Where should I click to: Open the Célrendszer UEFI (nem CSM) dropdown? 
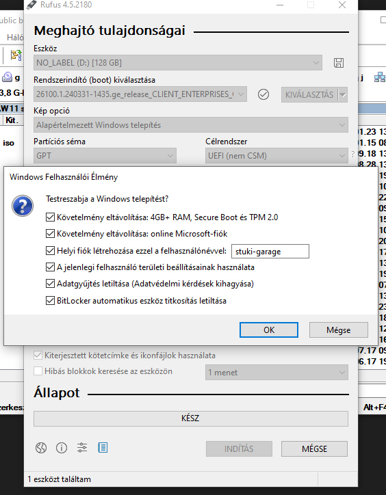[276, 156]
